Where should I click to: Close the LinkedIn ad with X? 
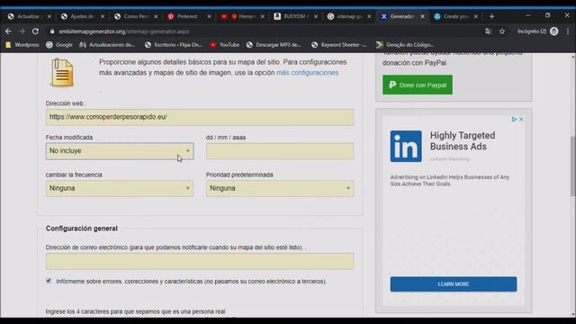pos(521,120)
